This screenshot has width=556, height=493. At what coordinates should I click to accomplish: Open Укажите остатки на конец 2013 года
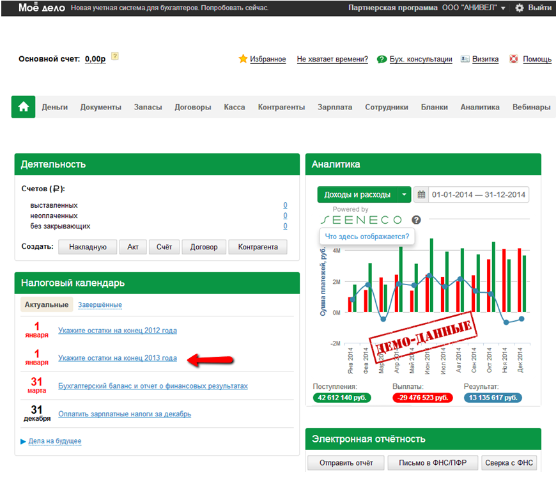[118, 358]
